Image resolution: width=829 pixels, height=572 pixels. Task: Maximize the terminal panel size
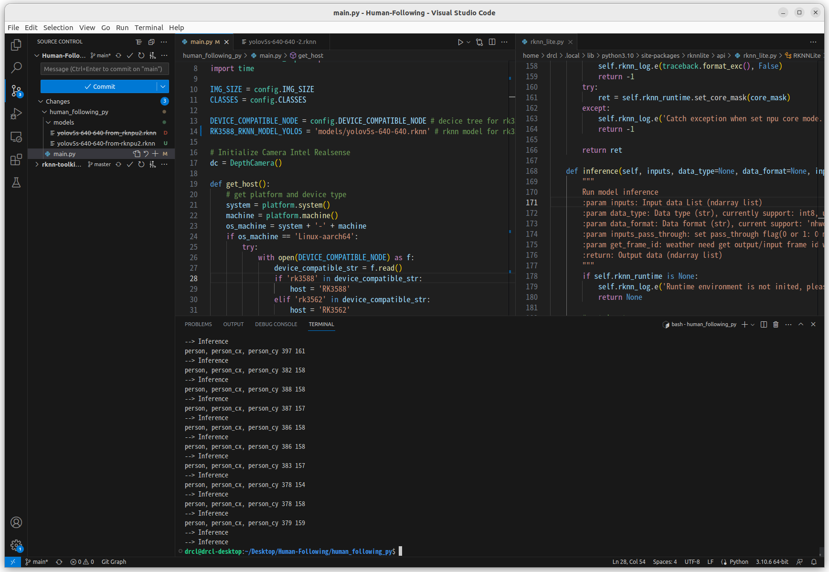pos(801,324)
